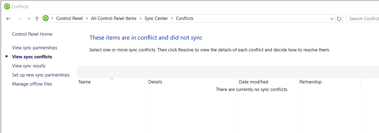Go up one level with up arrow
This screenshot has width=379, height=133.
point(37,19)
